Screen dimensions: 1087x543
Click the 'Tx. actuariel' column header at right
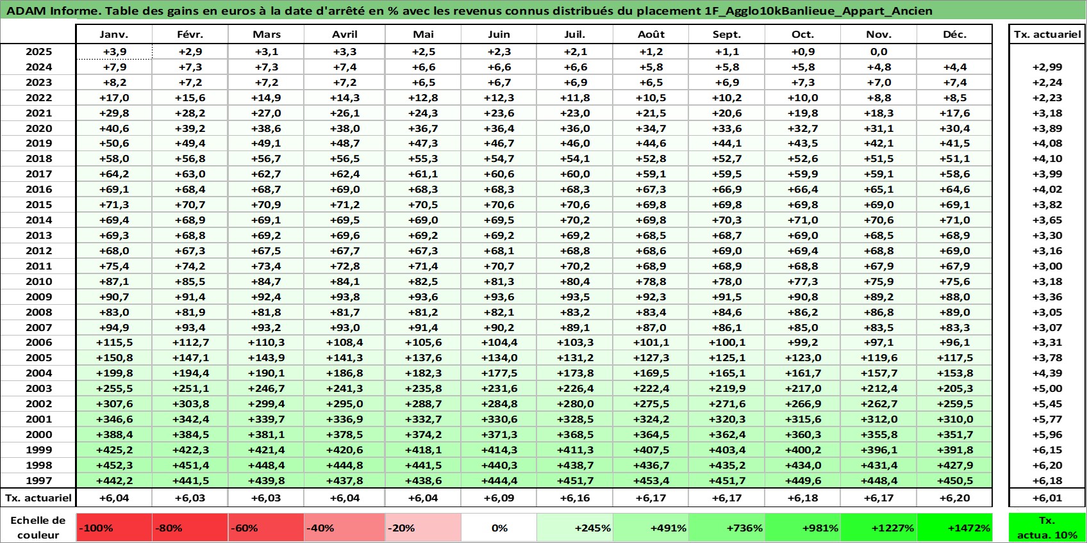[1047, 35]
